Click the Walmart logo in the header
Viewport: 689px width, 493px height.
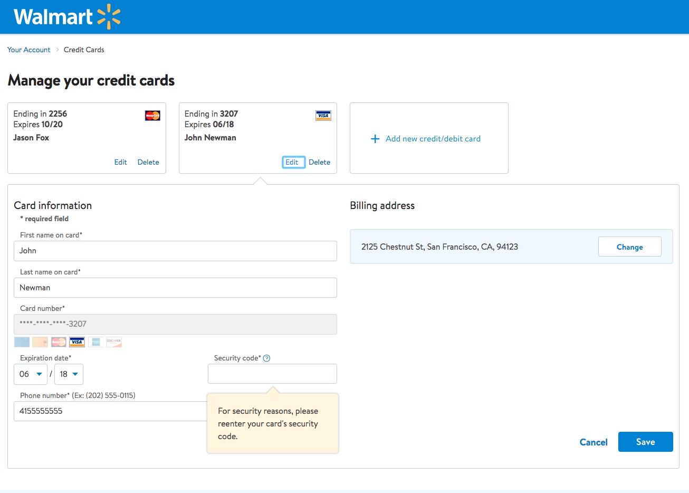67,17
